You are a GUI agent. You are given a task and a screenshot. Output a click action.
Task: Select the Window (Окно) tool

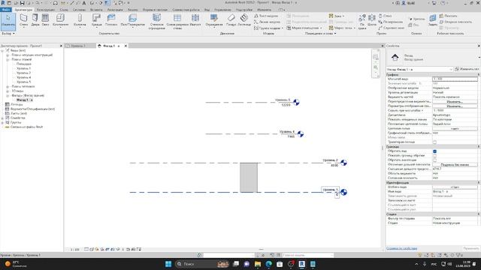pyautogui.click(x=45, y=20)
